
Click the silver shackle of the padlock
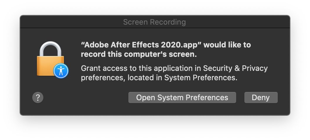pos(50,49)
